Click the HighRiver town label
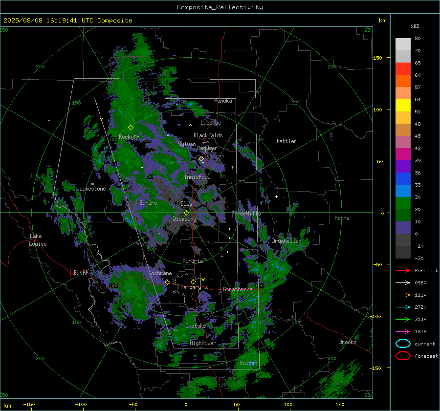440x411 pixels. (203, 343)
